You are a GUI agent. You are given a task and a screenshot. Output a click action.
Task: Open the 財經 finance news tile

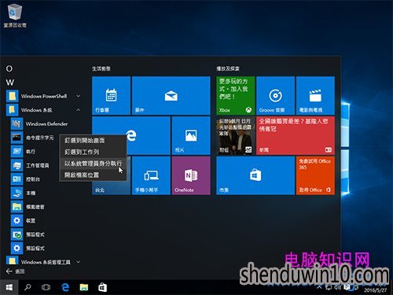(235, 135)
